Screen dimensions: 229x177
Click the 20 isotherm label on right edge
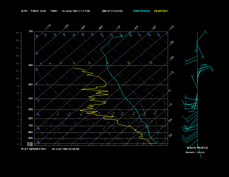(170, 121)
